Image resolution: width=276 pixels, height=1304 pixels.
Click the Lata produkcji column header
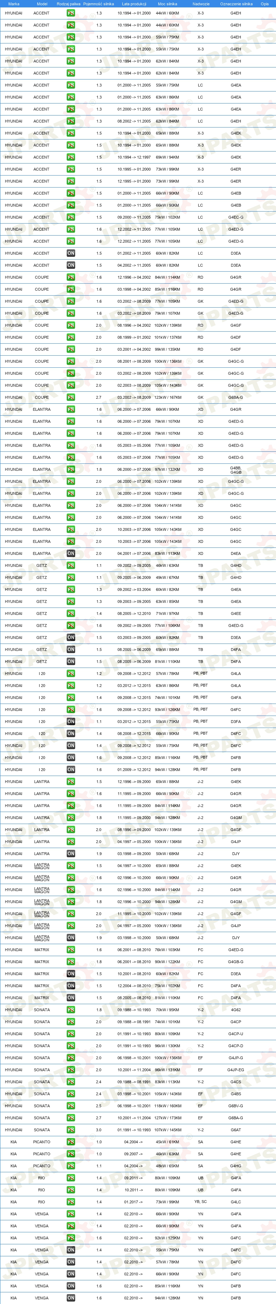134,4
